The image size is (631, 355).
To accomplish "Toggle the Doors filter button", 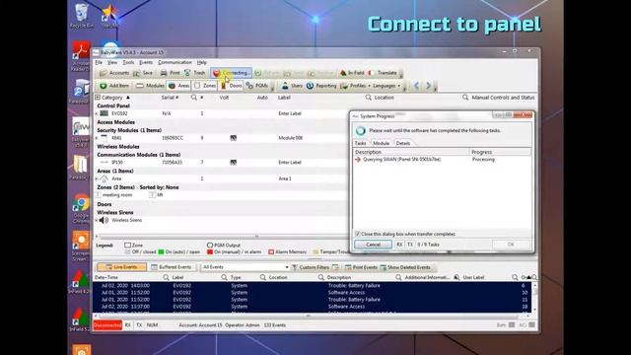I will point(232,86).
